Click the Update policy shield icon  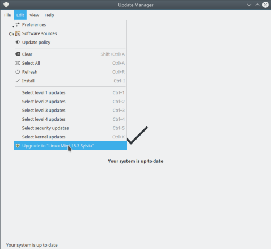(x=18, y=43)
